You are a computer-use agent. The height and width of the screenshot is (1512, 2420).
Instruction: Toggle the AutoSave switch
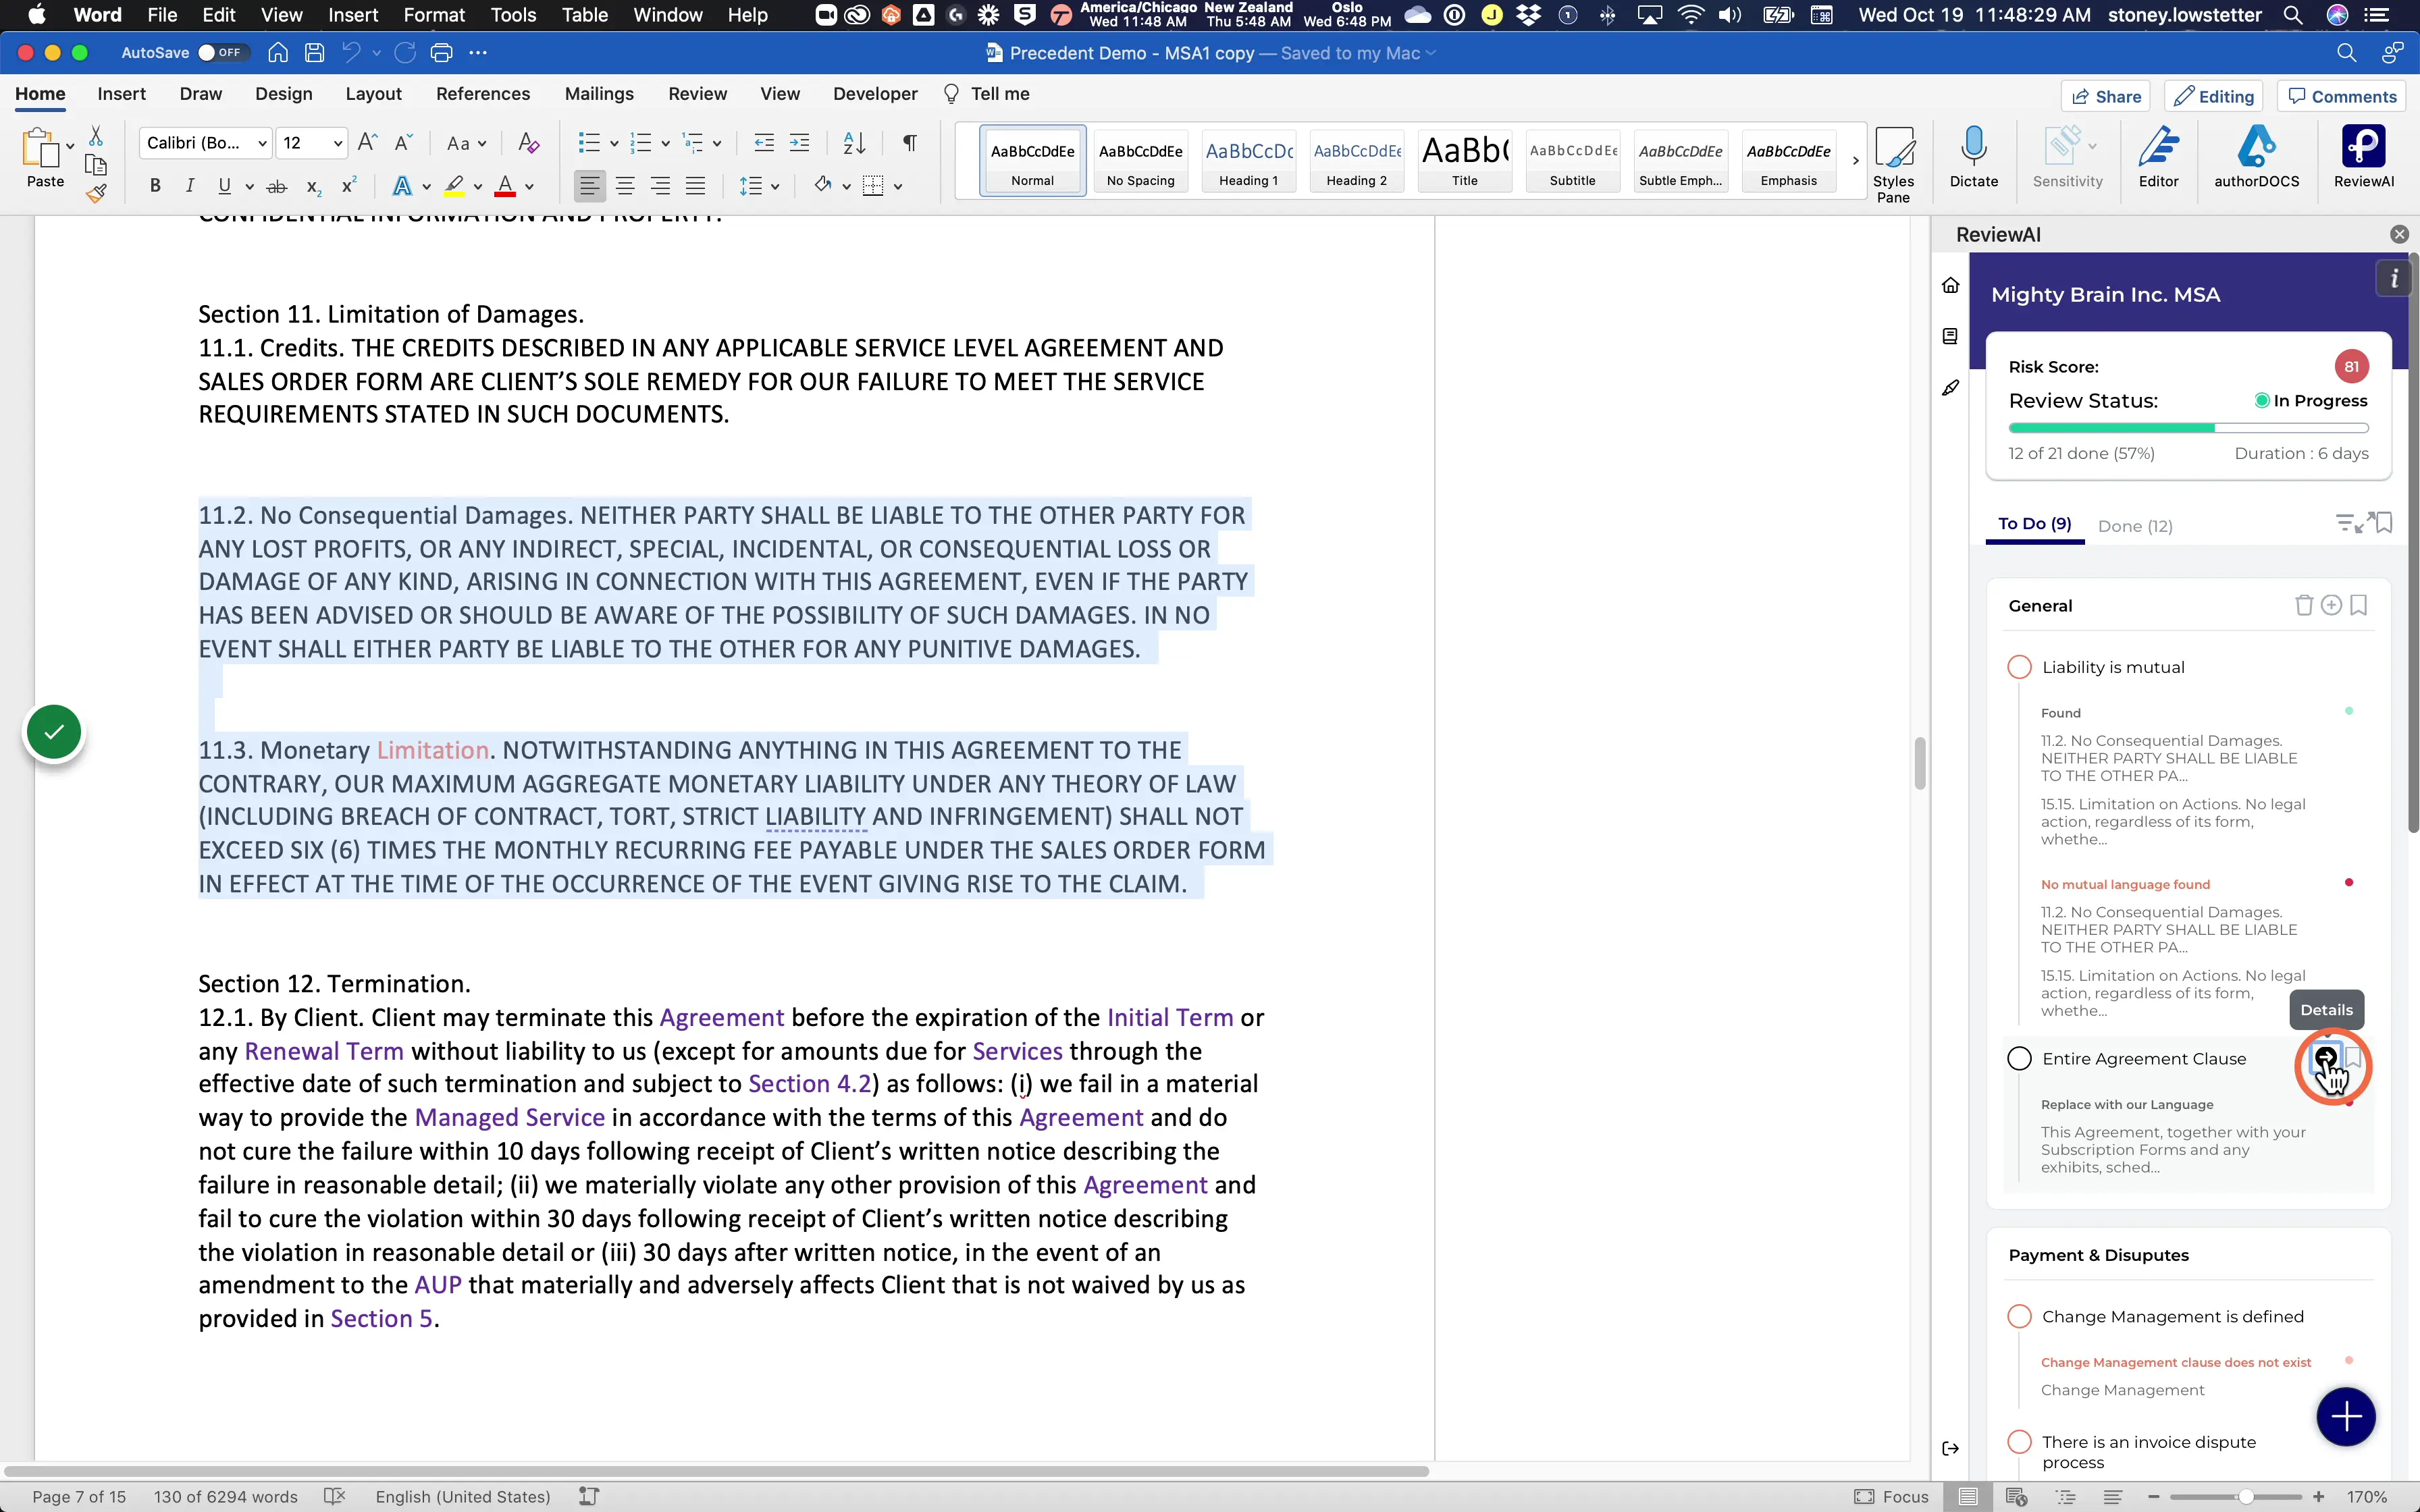222,53
